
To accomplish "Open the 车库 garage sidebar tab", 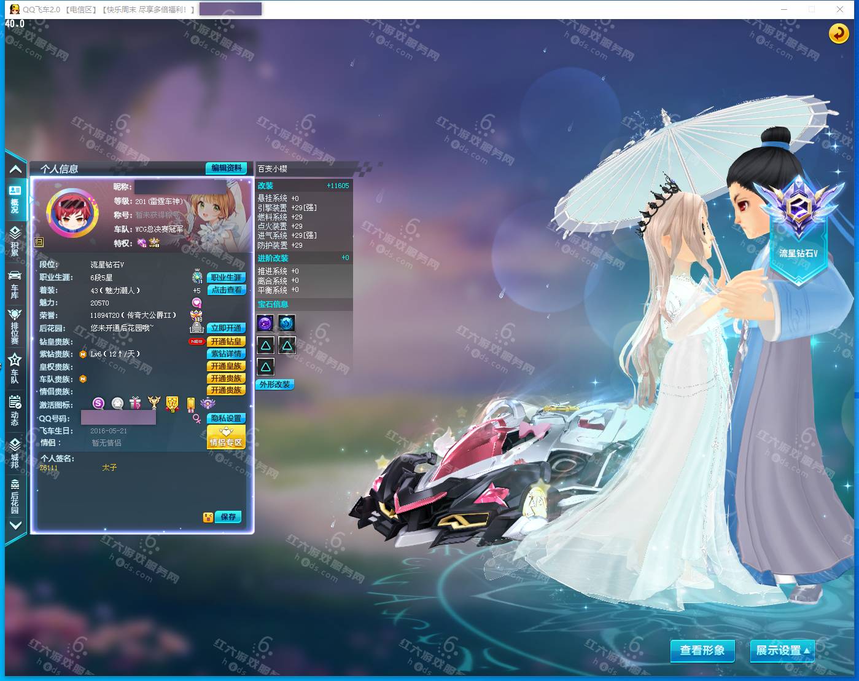I will coord(15,283).
